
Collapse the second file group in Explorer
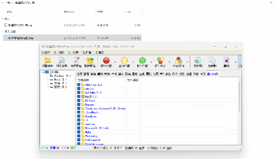(2, 31)
